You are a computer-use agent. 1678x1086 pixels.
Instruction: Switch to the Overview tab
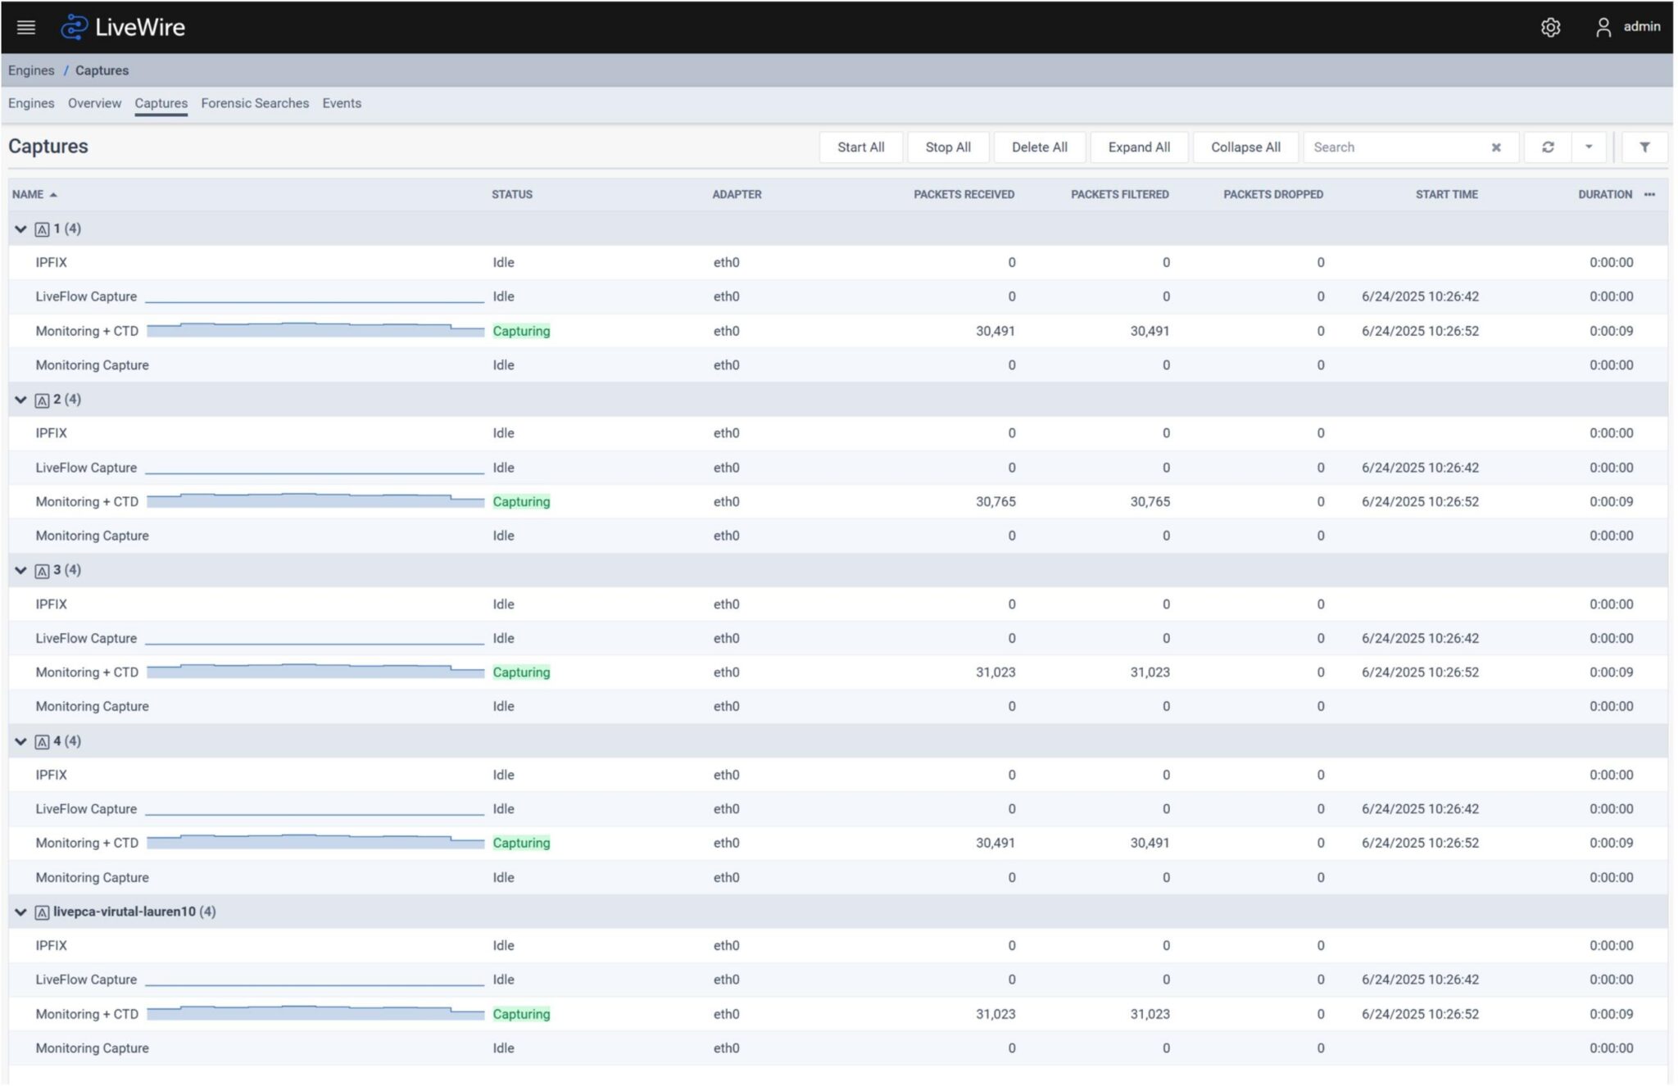click(94, 103)
